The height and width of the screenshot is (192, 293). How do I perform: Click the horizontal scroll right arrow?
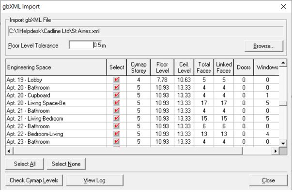click(x=276, y=151)
